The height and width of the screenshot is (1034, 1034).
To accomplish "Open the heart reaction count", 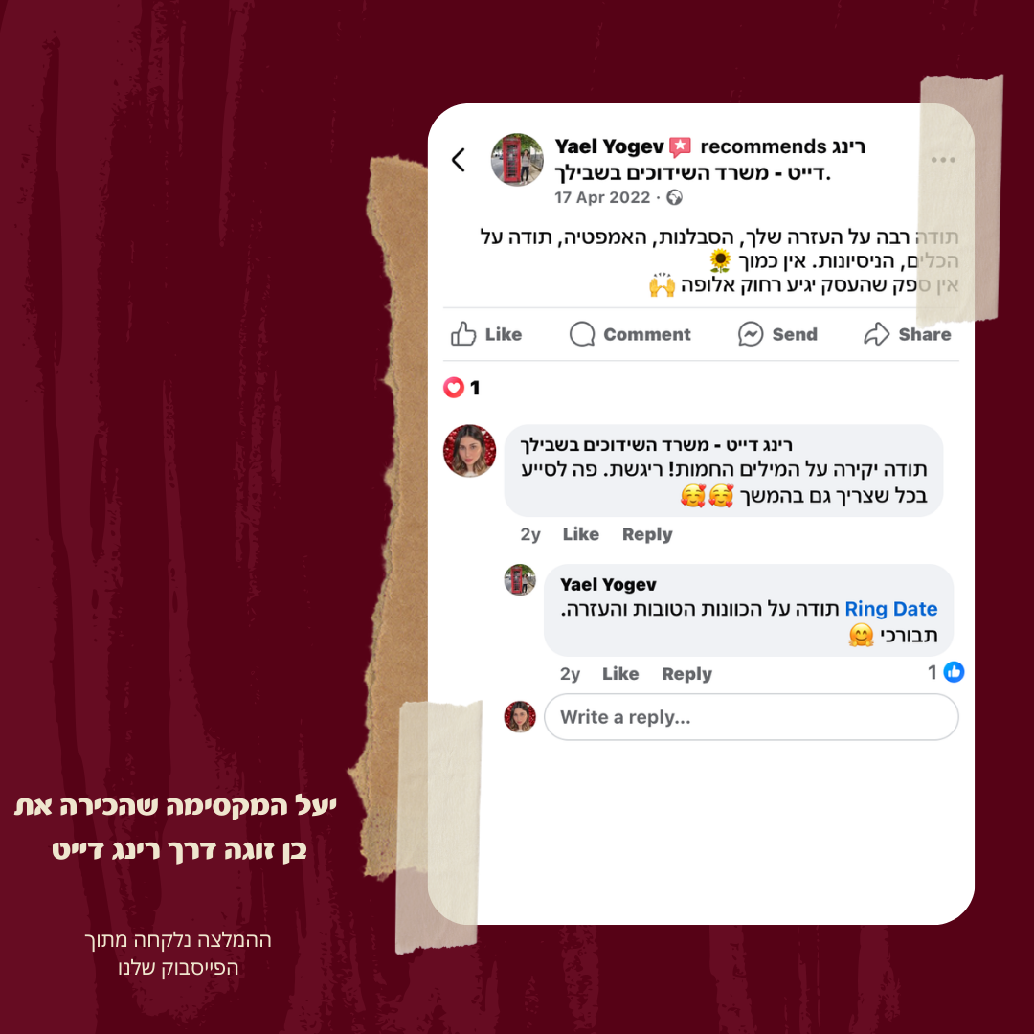I will pos(461,388).
